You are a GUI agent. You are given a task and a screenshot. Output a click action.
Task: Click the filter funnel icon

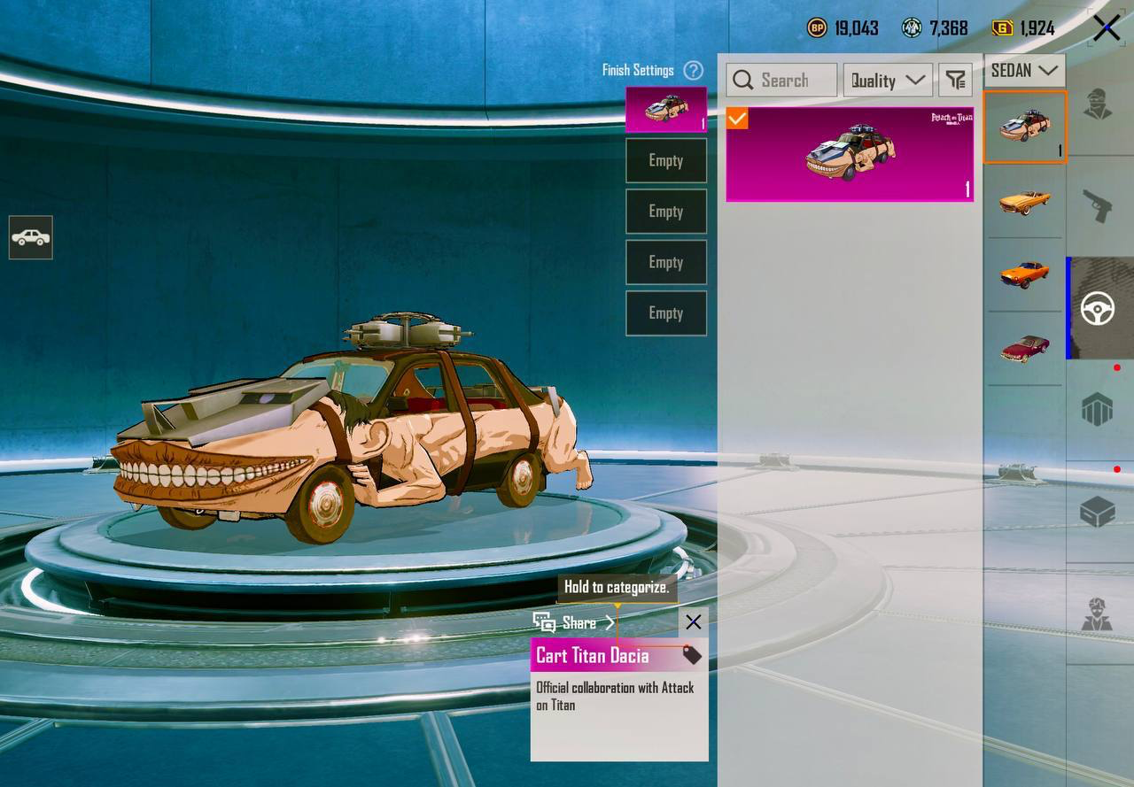[x=955, y=80]
